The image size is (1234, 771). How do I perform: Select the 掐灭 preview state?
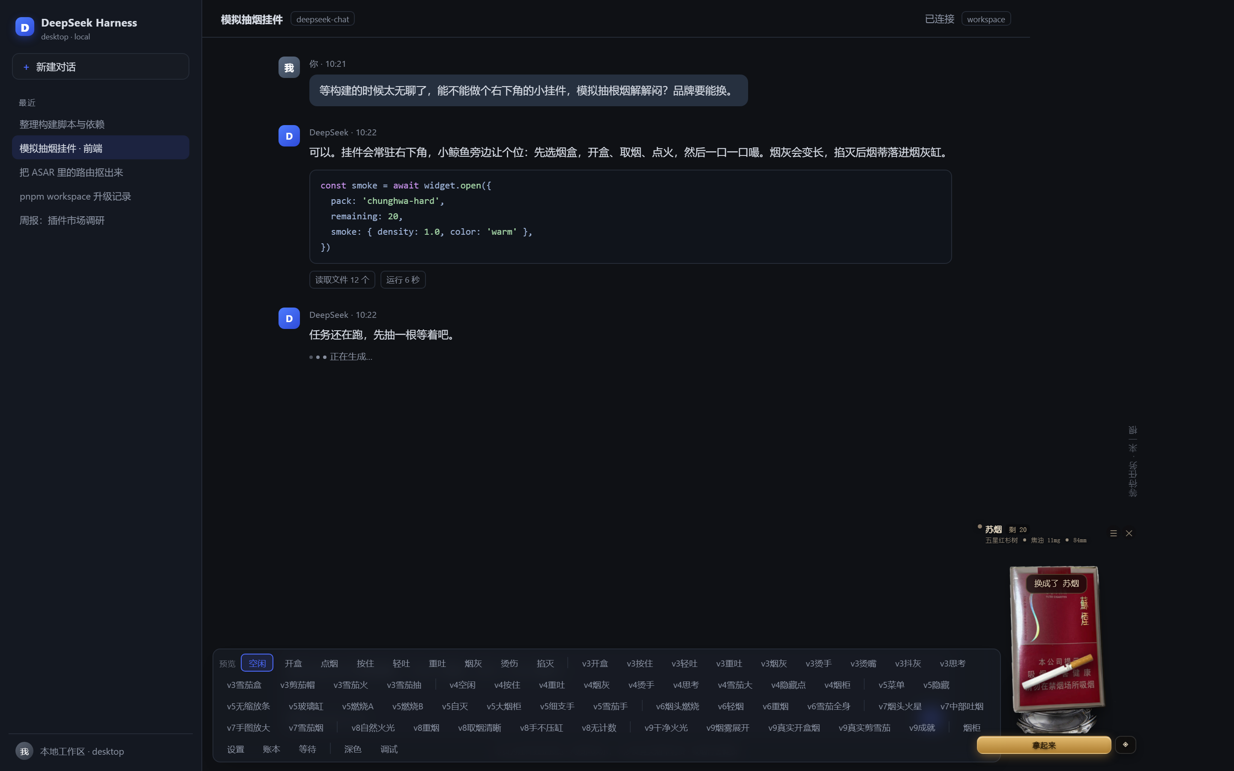coord(545,663)
